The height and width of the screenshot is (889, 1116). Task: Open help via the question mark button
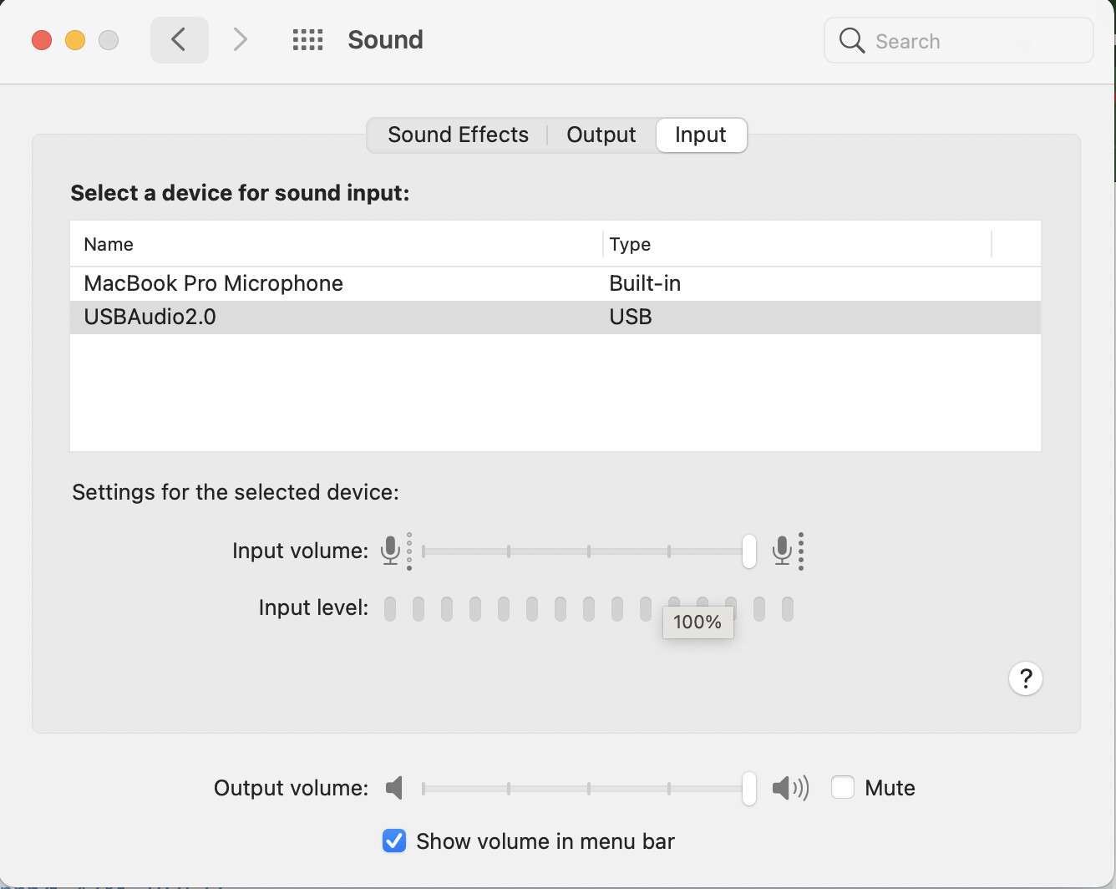tap(1026, 678)
